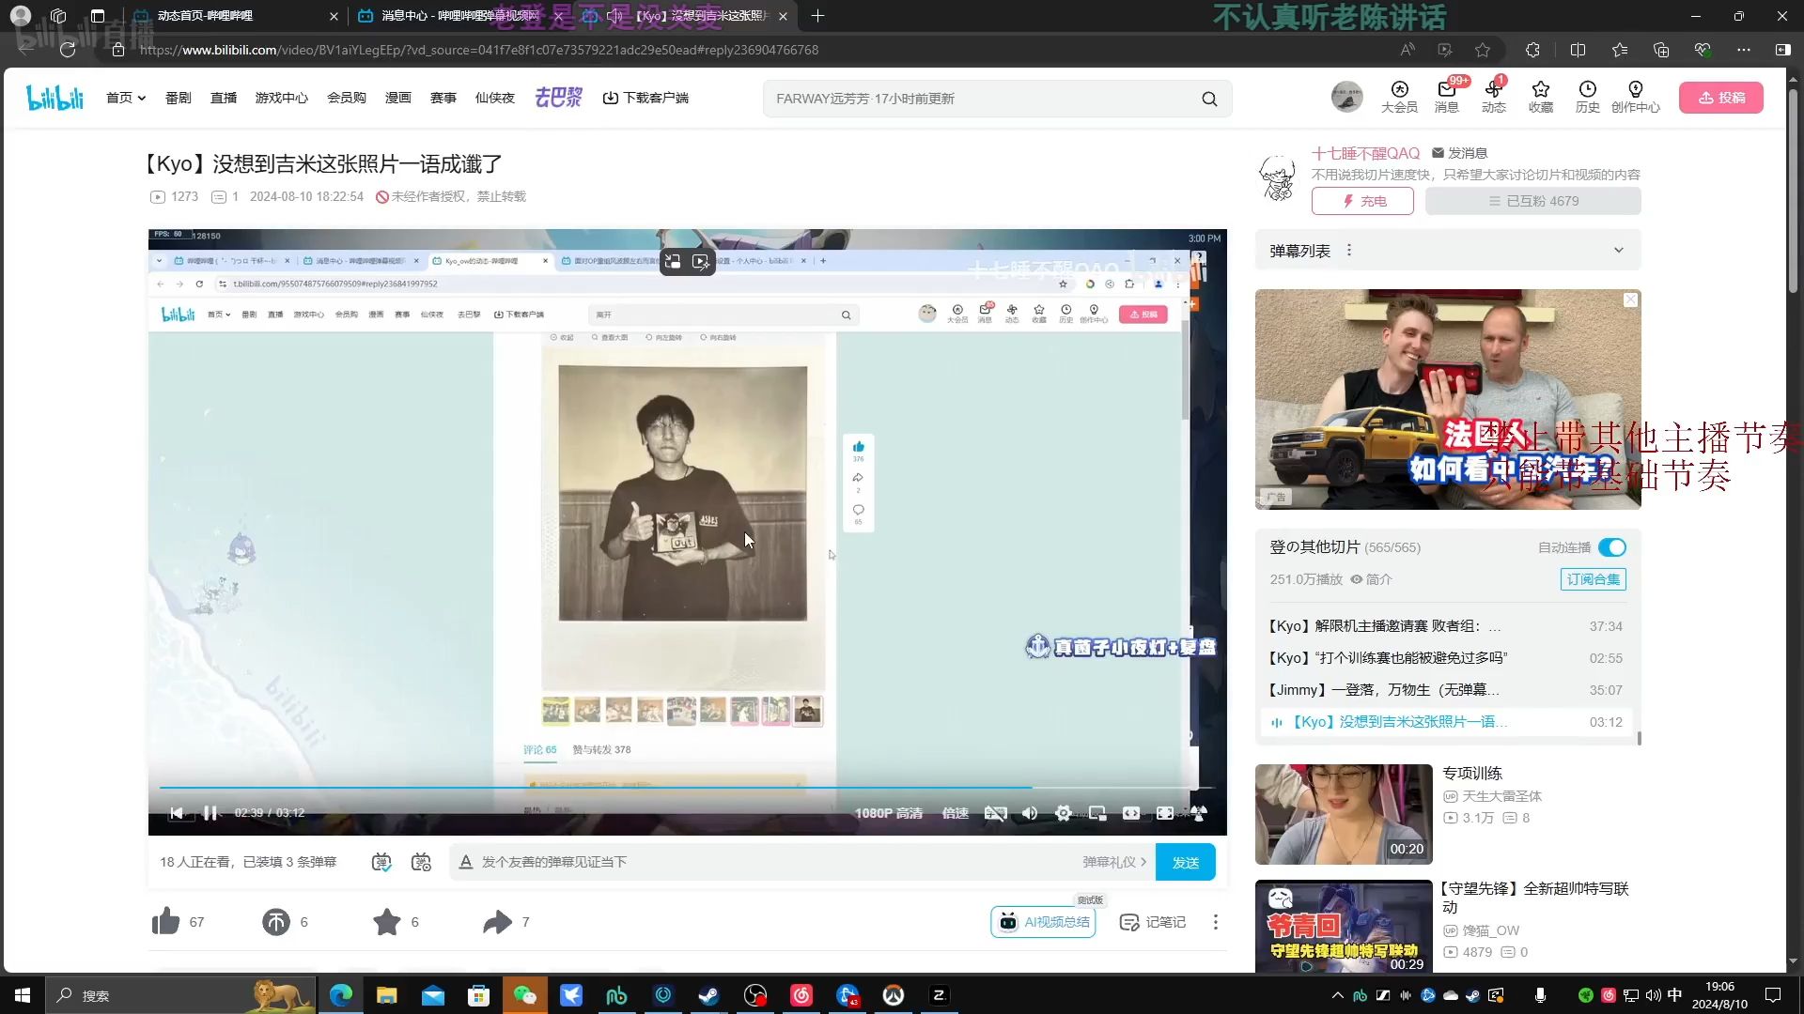Click the 投稿 upload button
The width and height of the screenshot is (1804, 1014).
click(1721, 98)
